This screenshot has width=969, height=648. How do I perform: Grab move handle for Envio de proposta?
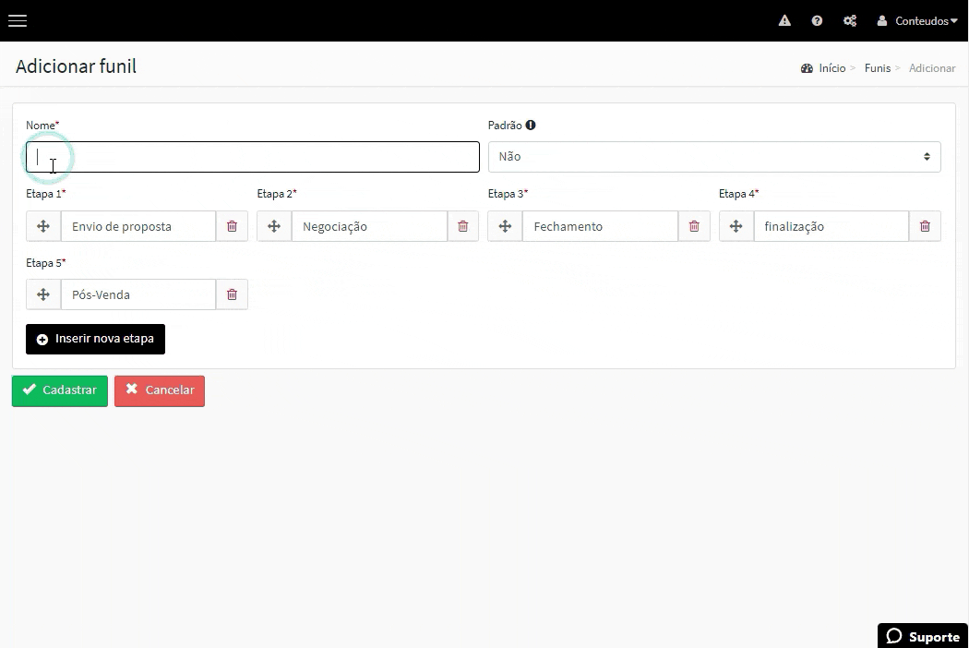point(43,226)
